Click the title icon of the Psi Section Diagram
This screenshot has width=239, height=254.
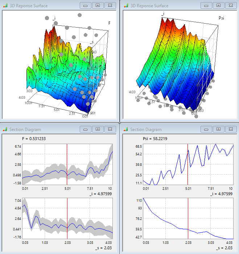click(x=126, y=129)
